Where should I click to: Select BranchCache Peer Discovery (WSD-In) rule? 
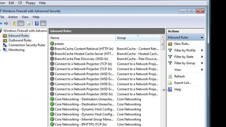coord(82,59)
